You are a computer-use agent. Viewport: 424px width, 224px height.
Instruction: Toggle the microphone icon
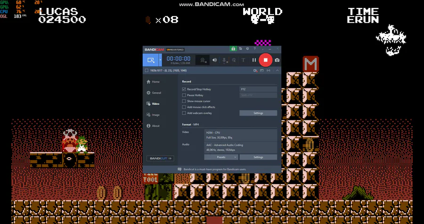click(224, 60)
